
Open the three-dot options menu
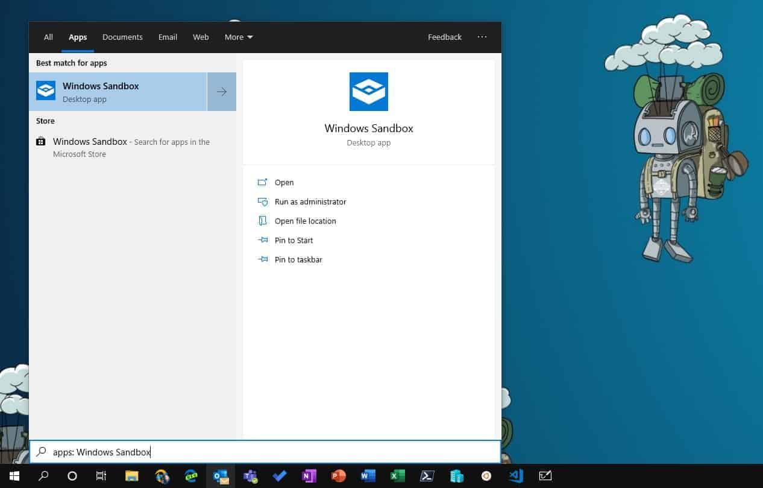[x=482, y=37]
